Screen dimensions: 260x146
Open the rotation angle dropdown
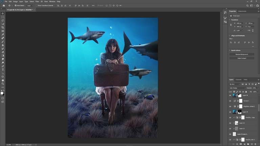(242, 30)
